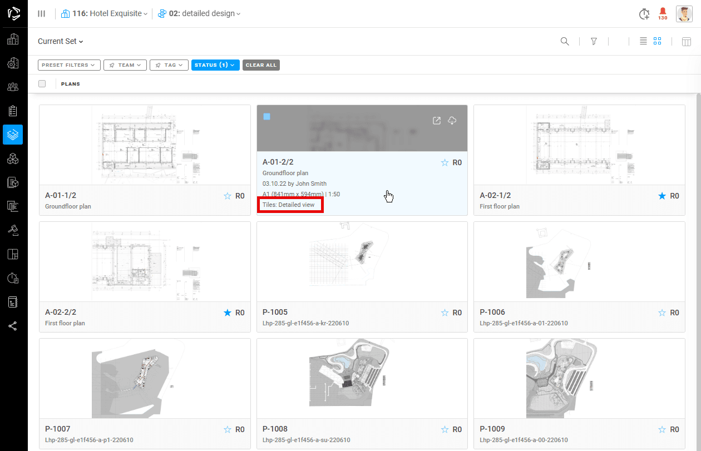The height and width of the screenshot is (451, 701).
Task: Click the search magnifier icon
Action: point(565,41)
